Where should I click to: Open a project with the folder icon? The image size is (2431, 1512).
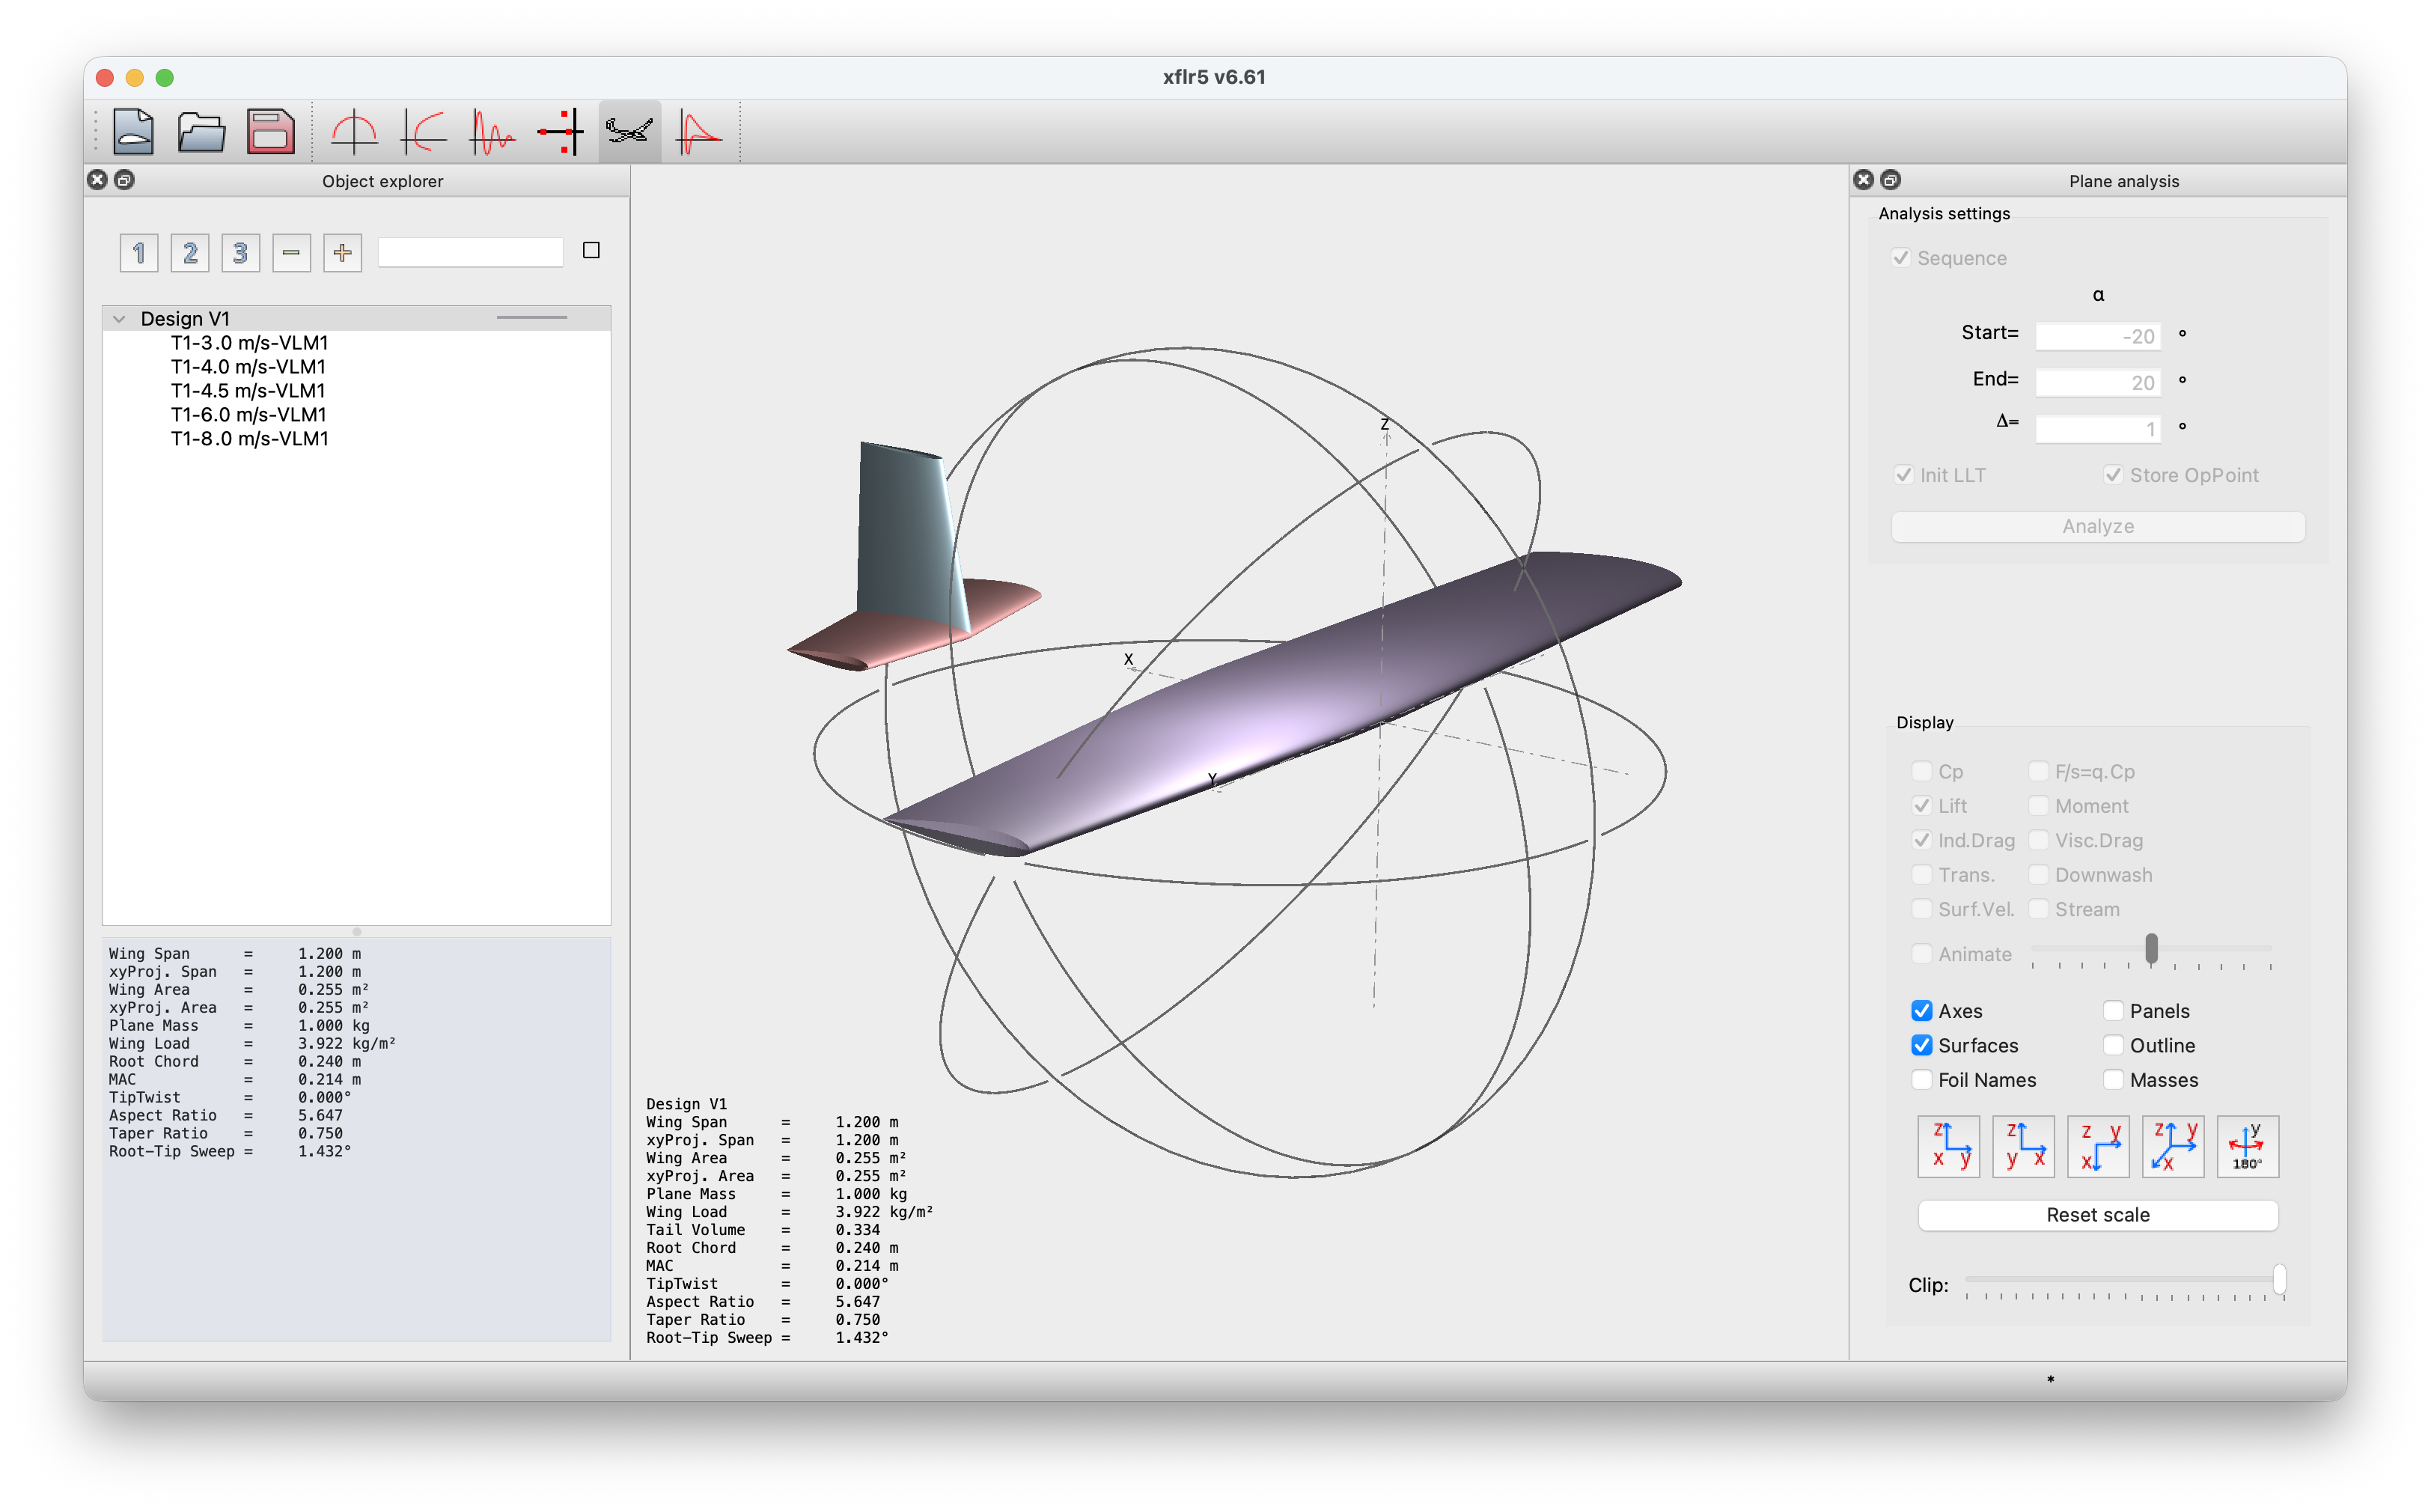(x=201, y=131)
